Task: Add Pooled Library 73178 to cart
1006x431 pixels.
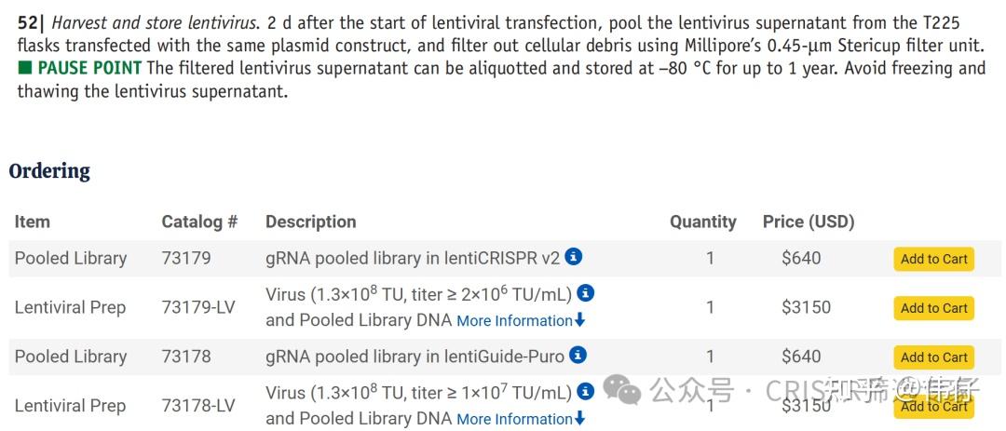Action: [x=933, y=357]
